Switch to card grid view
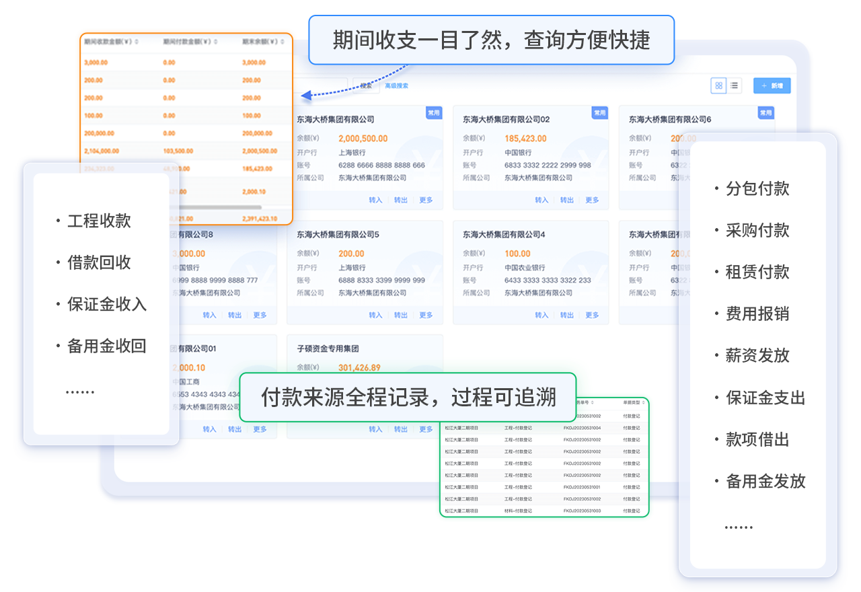Screen dimensions: 861x592 click(718, 85)
